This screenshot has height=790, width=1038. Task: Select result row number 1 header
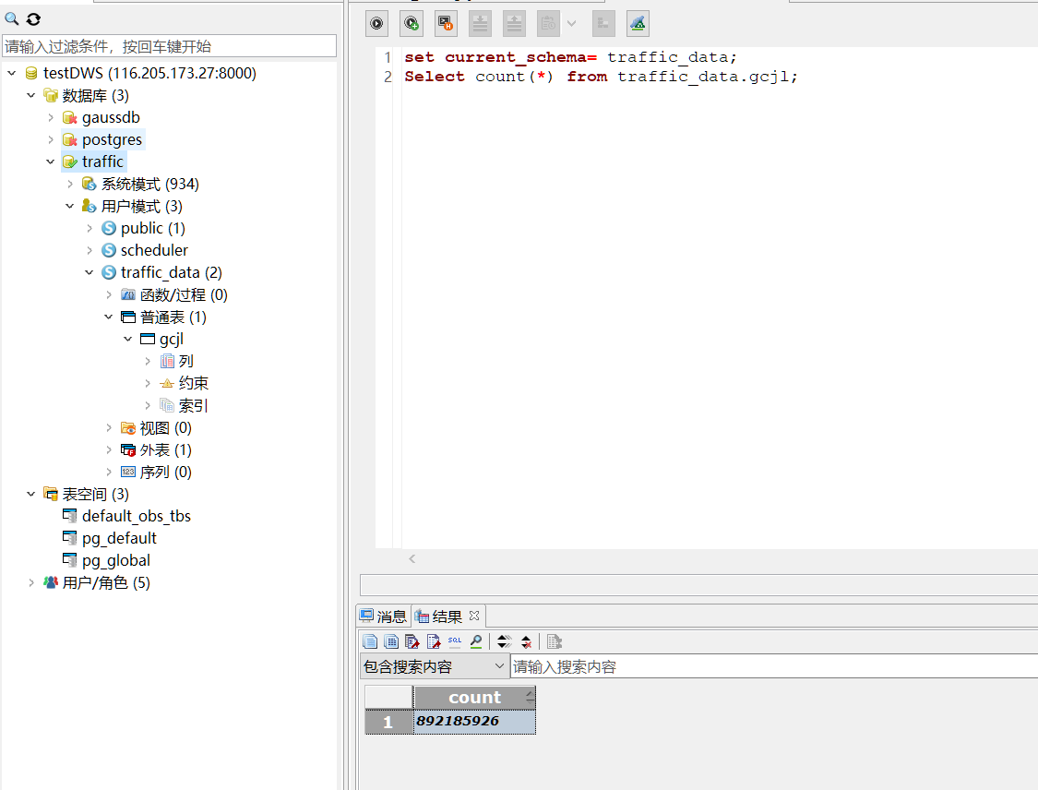click(388, 722)
